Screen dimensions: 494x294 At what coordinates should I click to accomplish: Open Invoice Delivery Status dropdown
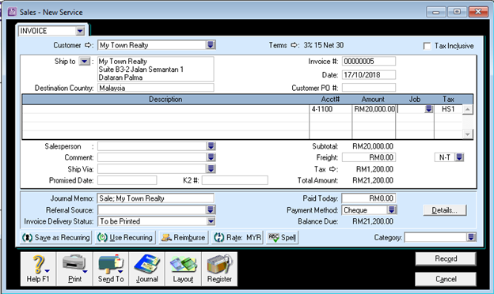coord(211,221)
